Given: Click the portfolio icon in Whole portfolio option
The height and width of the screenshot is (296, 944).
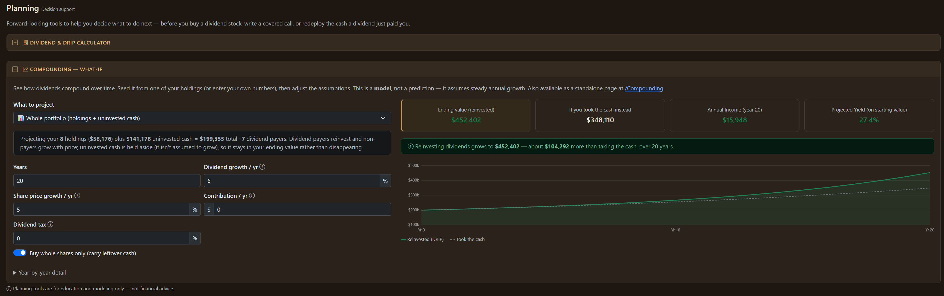Looking at the screenshot, I should click(x=21, y=118).
